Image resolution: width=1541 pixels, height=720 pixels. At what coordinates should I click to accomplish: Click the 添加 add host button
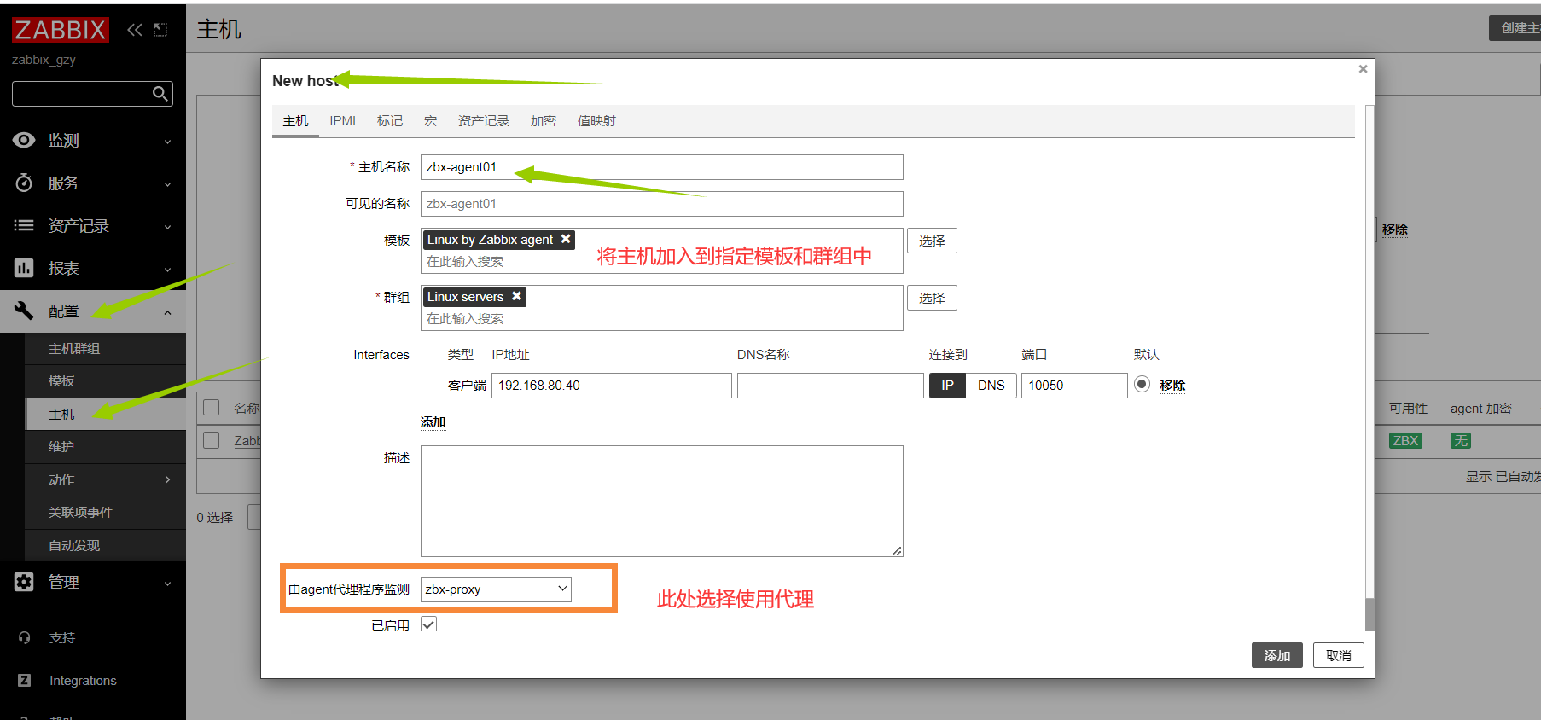tap(1276, 655)
